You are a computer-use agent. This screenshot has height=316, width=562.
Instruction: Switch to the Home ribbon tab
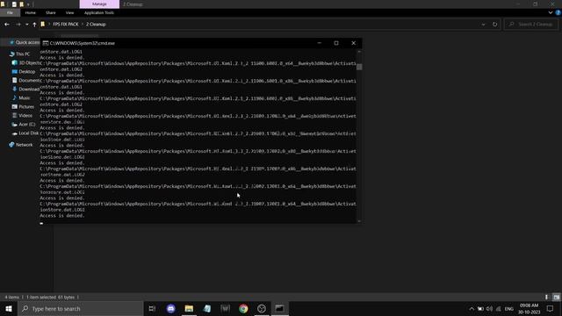[x=30, y=12]
